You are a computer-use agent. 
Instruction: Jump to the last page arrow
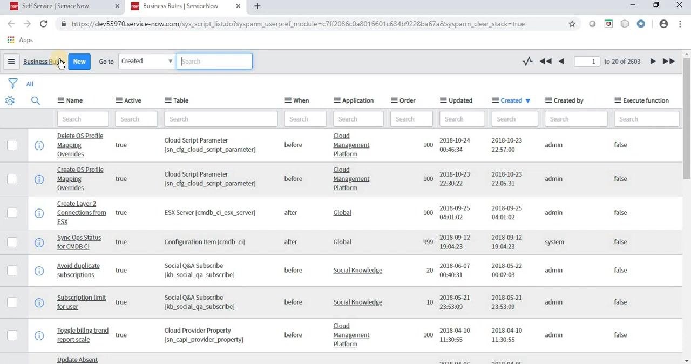tap(668, 62)
